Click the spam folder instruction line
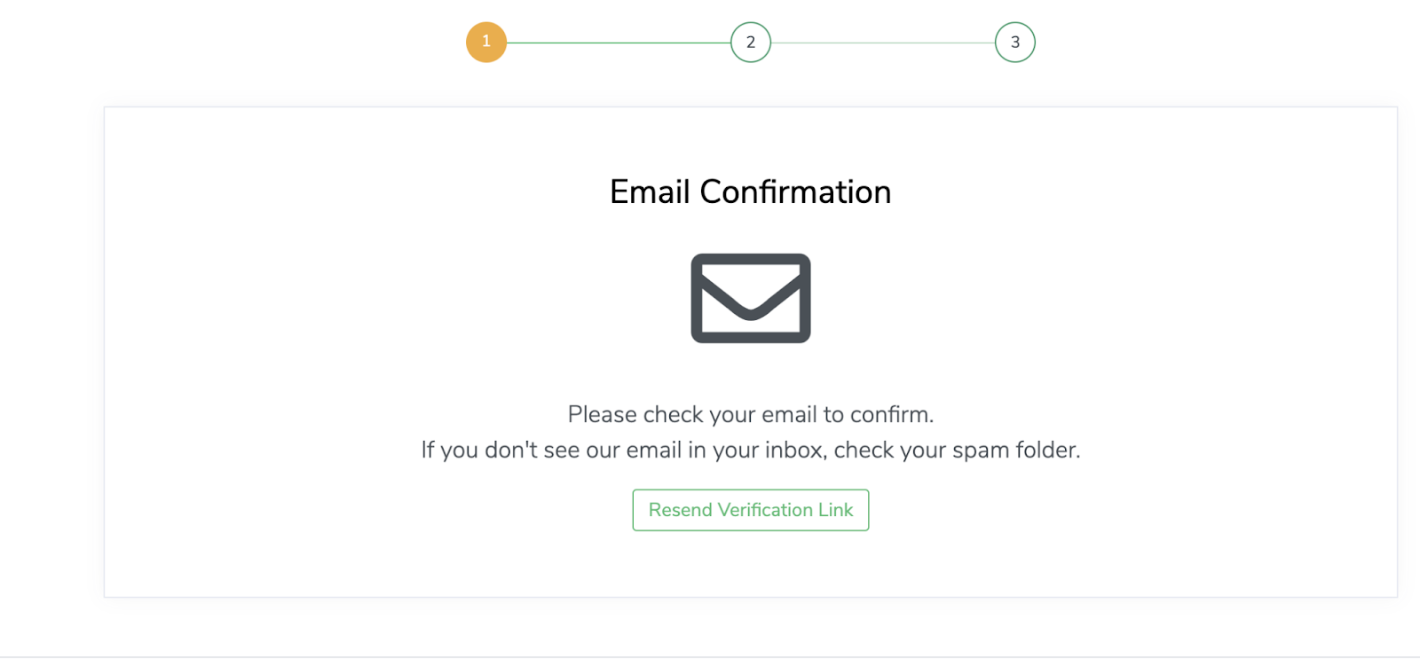 pyautogui.click(x=750, y=451)
